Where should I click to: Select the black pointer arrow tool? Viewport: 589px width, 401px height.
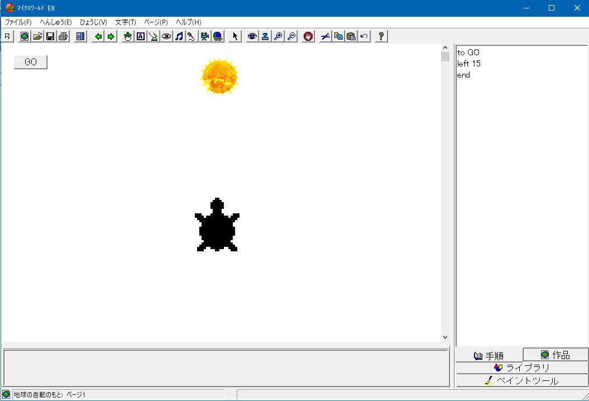point(235,36)
